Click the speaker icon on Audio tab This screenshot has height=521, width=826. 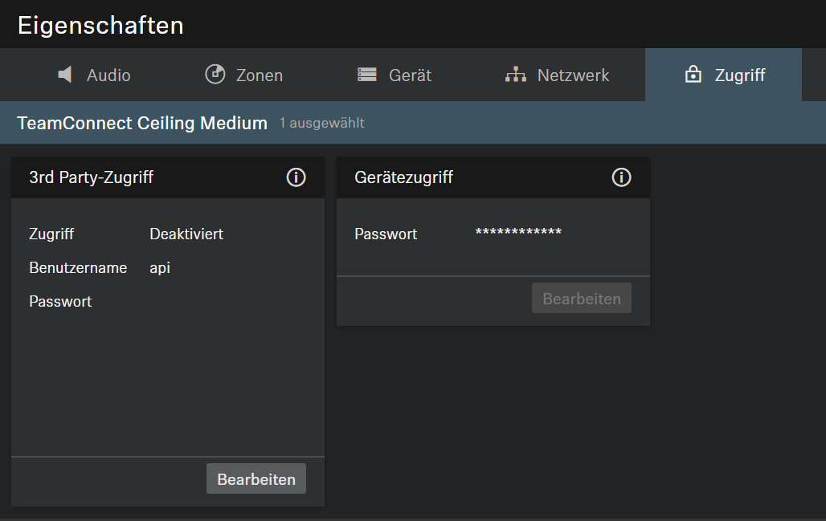pos(66,75)
